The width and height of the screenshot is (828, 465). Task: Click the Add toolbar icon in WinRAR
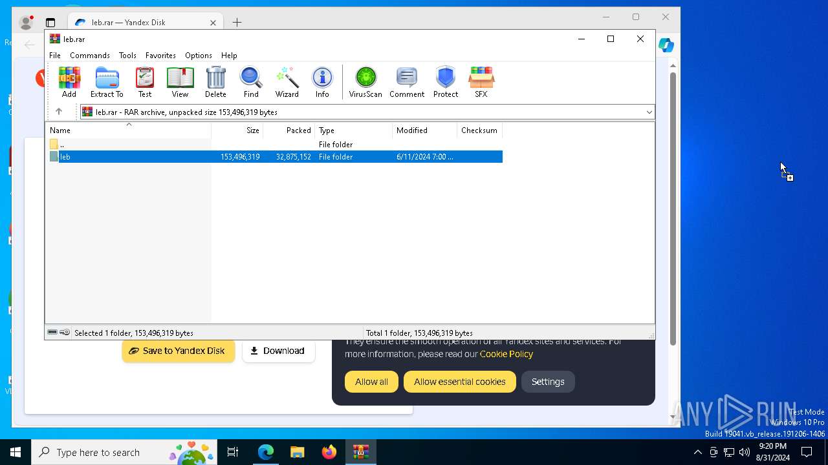pyautogui.click(x=69, y=82)
